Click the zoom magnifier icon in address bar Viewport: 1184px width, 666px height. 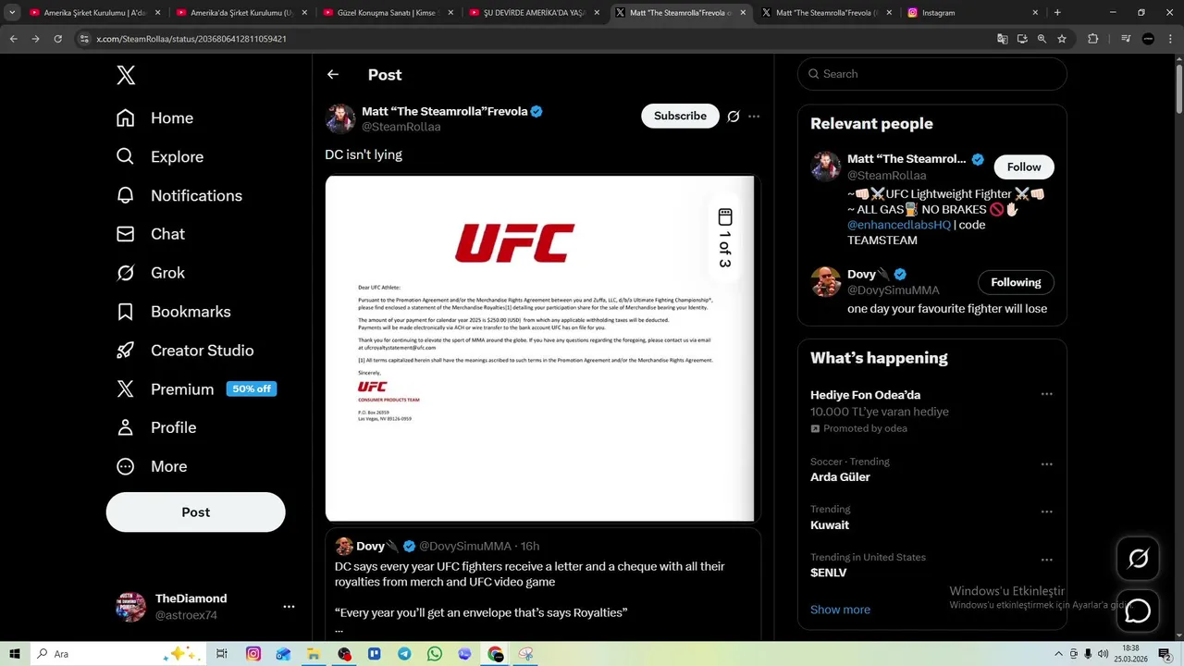click(1042, 39)
